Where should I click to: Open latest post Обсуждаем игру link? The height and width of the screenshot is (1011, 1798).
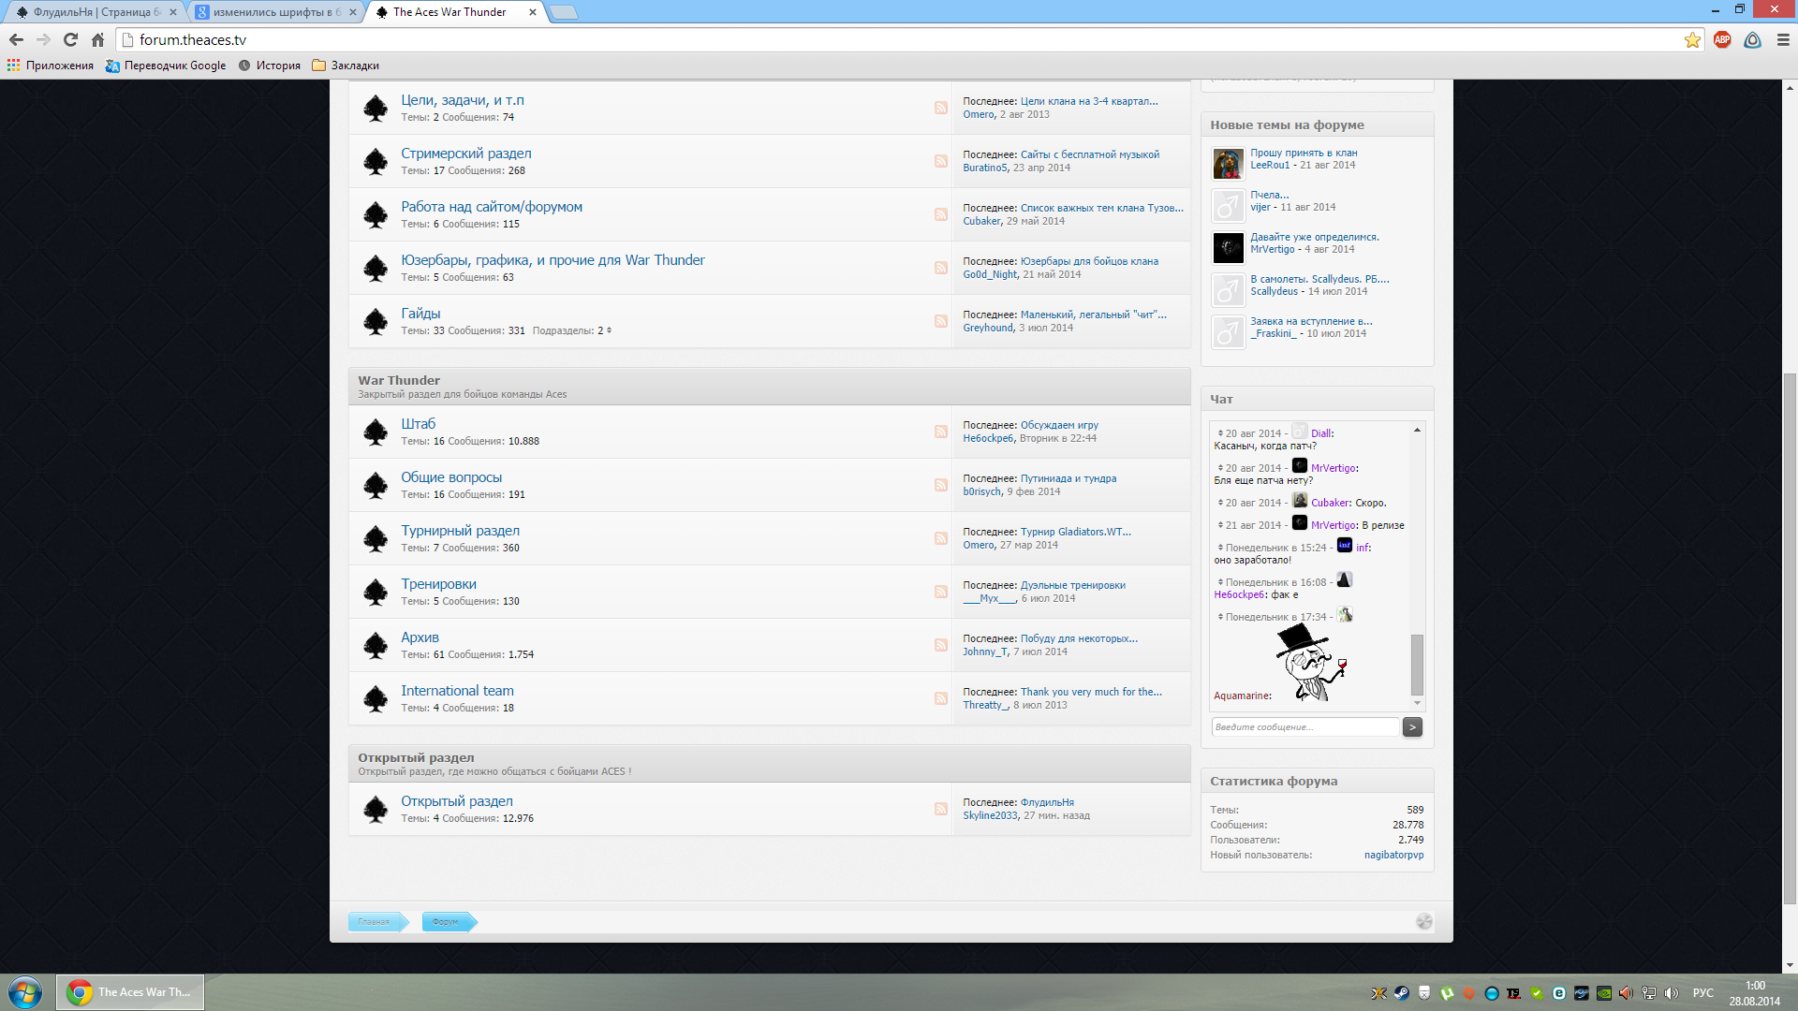1059,425
